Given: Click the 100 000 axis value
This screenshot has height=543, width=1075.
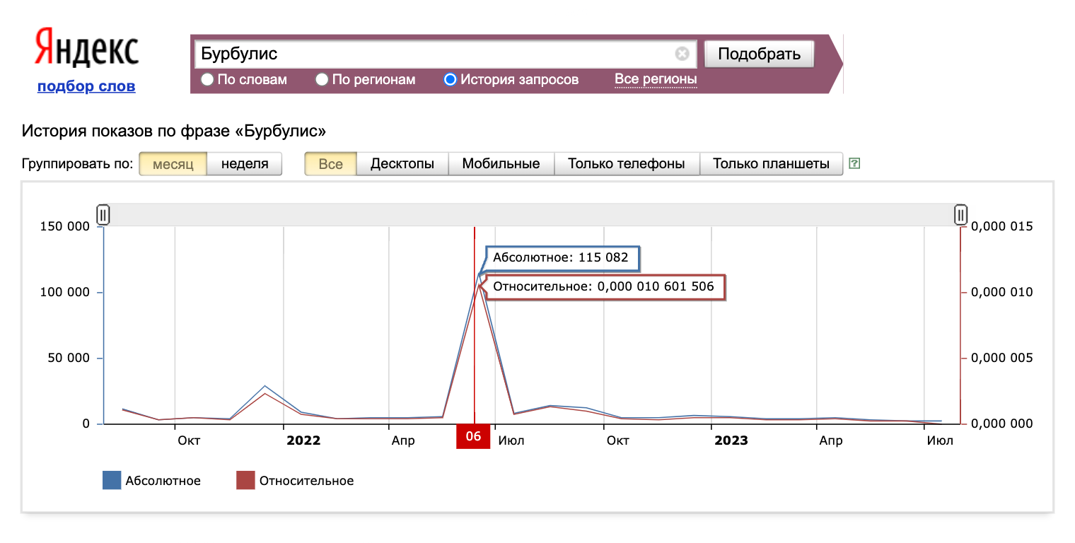Looking at the screenshot, I should (x=66, y=292).
